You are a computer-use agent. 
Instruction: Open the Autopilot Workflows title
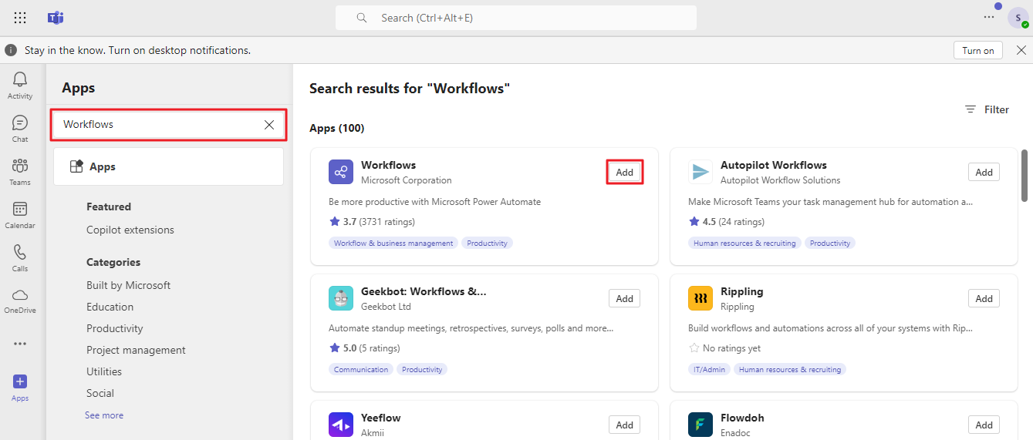point(773,165)
